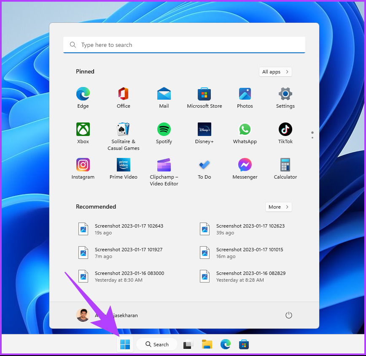This screenshot has width=366, height=356.
Task: Open TikTok
Action: click(x=285, y=130)
